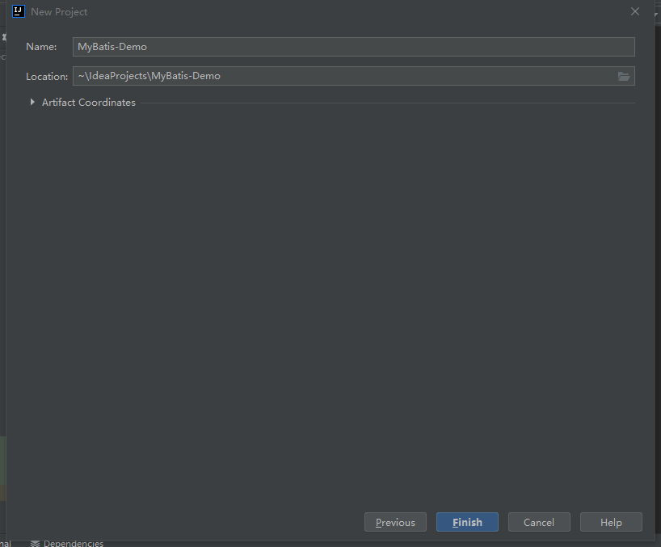Click the Finish button
Screen dimensions: 661x547
467,522
